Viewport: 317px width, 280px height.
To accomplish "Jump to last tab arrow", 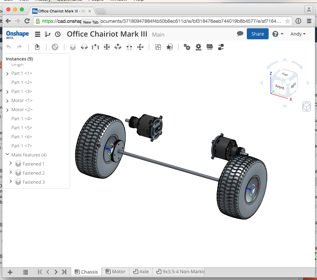I will [64, 272].
